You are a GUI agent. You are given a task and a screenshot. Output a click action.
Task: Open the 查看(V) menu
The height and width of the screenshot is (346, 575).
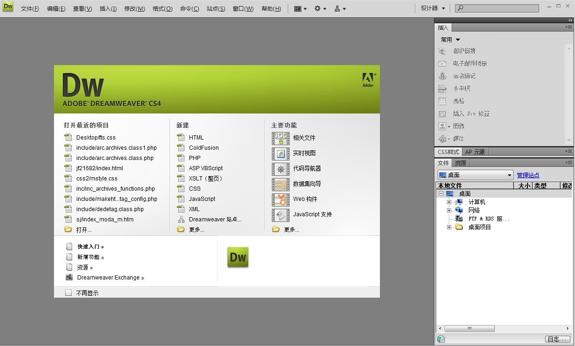[82, 8]
